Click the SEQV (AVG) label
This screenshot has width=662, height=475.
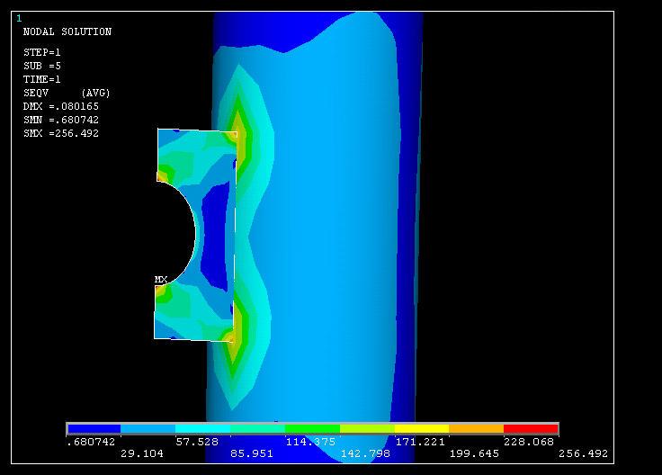click(x=67, y=93)
